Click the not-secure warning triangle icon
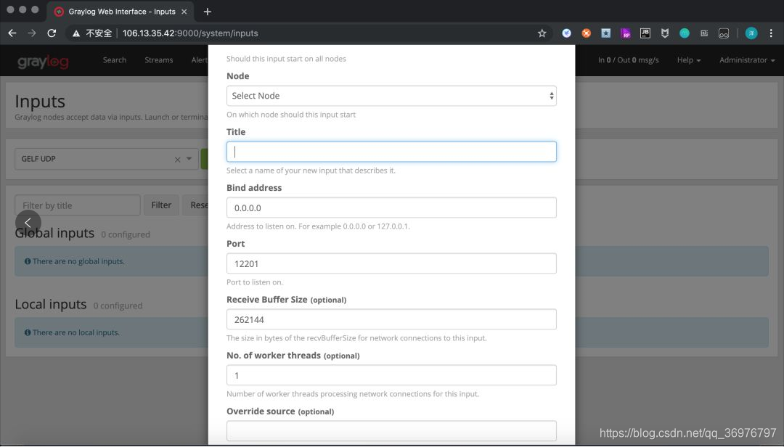Screen dimensions: 784x447 coord(76,33)
